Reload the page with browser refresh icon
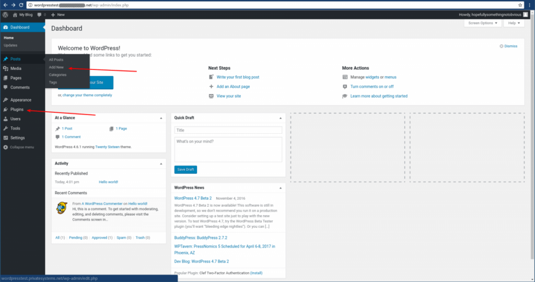The width and height of the screenshot is (535, 282). (21, 5)
